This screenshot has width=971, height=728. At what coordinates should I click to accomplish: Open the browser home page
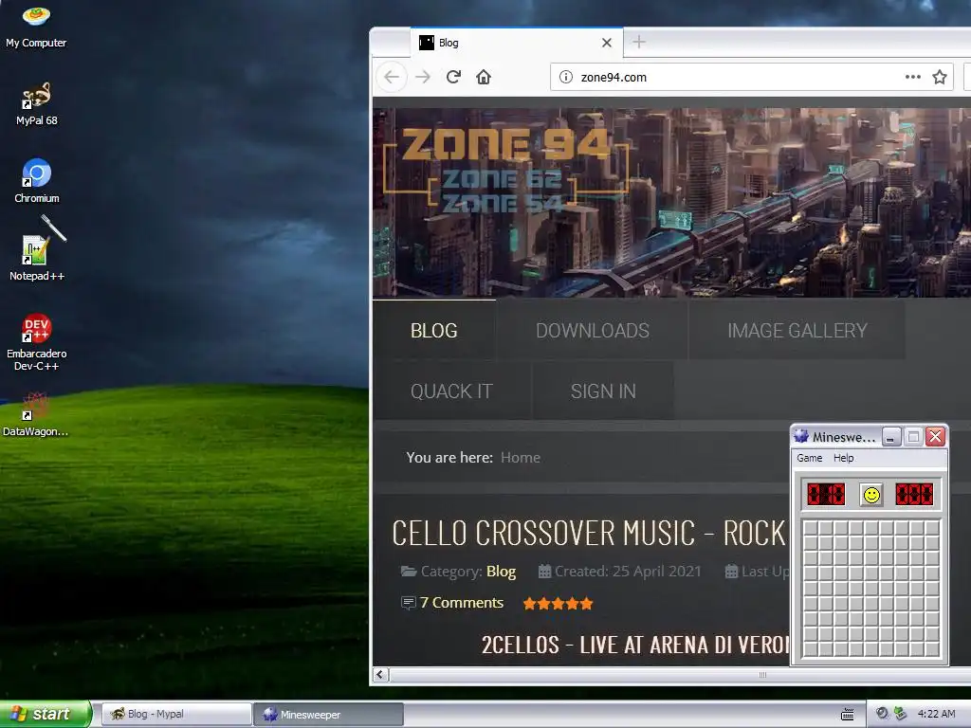pos(484,77)
